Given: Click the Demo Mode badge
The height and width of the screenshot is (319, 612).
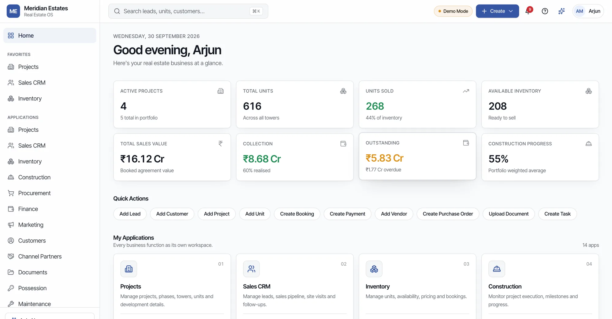Looking at the screenshot, I should [x=453, y=11].
